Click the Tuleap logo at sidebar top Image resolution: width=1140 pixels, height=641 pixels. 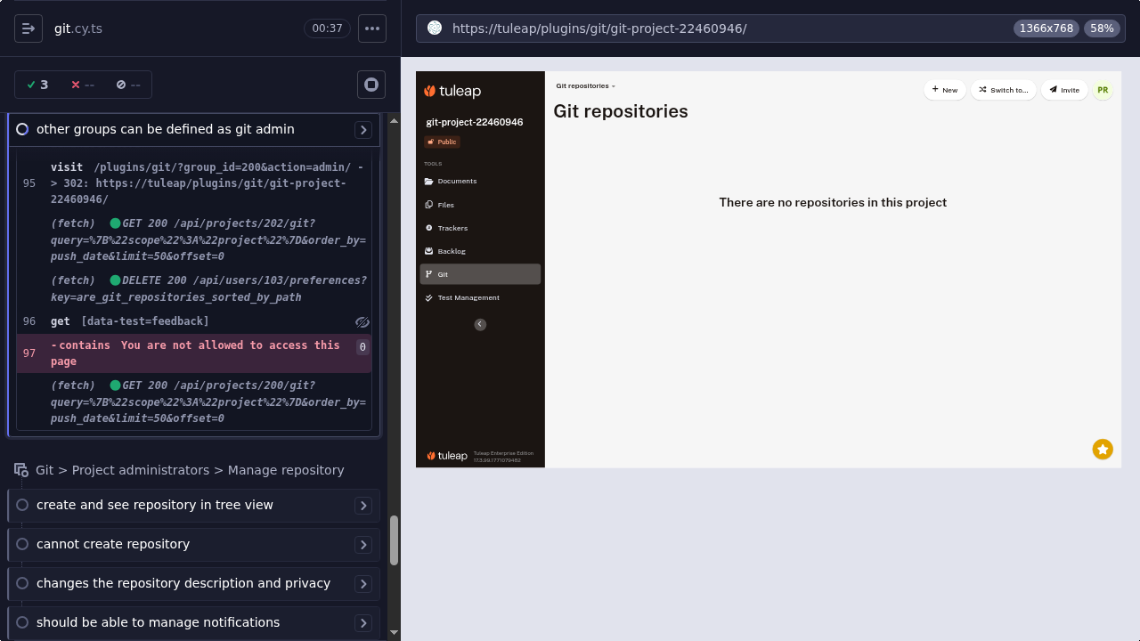coord(453,90)
